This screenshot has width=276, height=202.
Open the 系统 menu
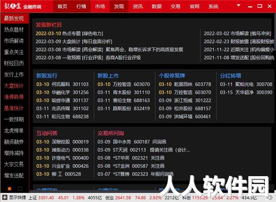pos(213,6)
